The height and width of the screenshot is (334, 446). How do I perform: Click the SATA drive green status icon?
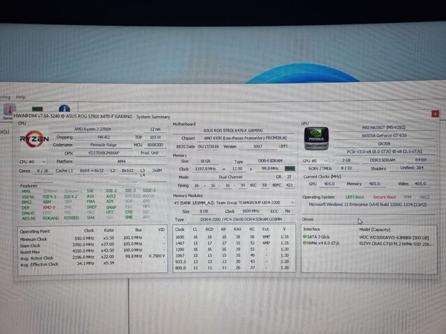point(305,235)
